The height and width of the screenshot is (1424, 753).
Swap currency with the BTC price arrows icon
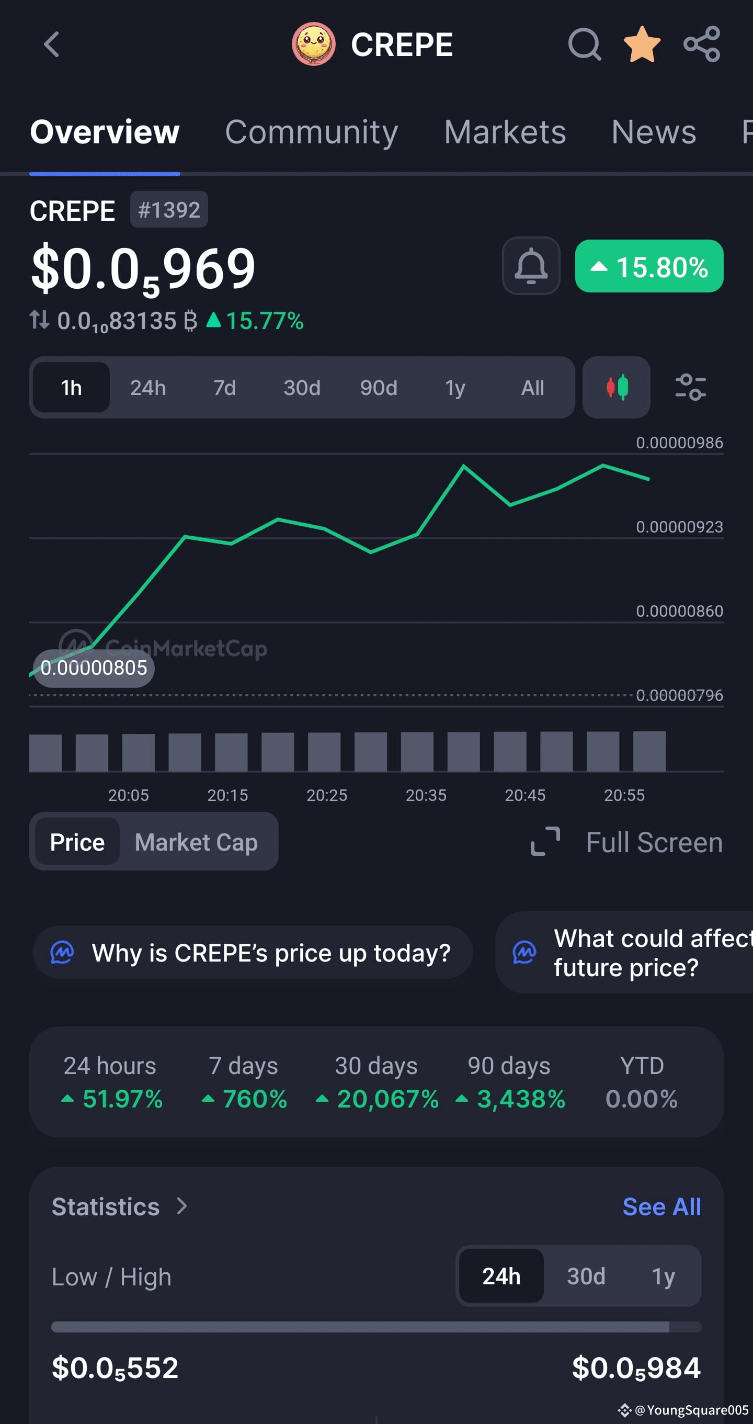point(39,320)
